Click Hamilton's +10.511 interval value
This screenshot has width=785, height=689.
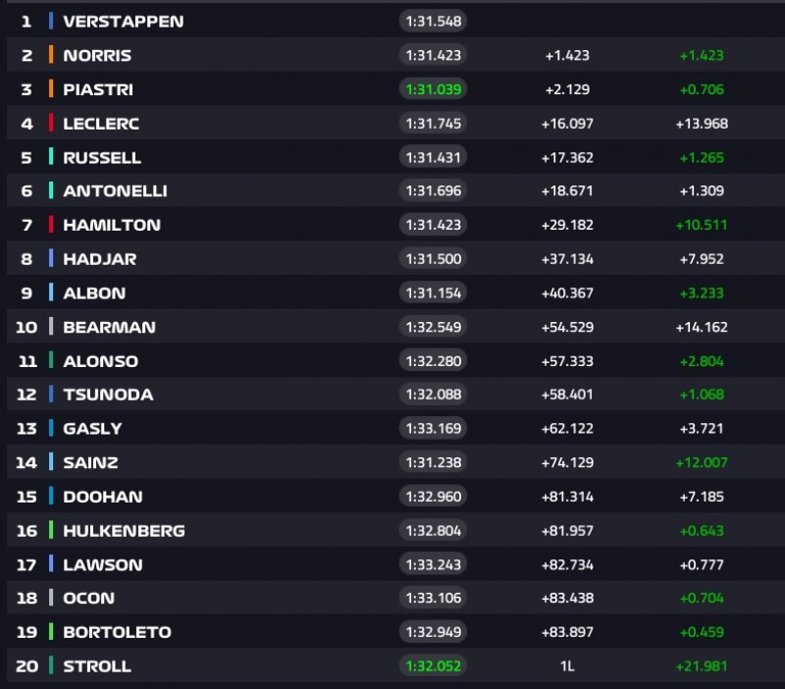point(701,225)
